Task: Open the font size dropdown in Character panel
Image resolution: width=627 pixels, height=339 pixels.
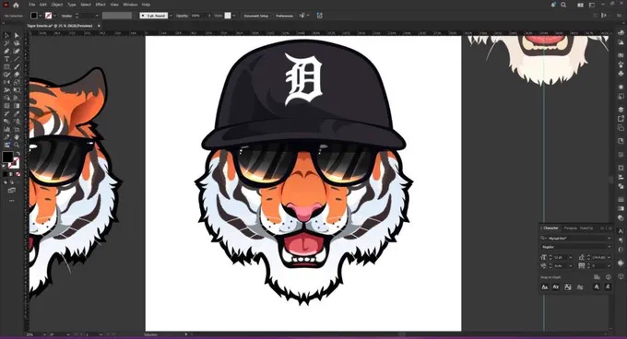Action: (570, 258)
